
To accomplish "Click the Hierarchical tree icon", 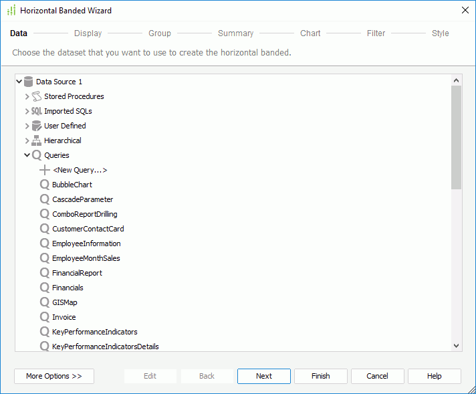I will point(36,140).
